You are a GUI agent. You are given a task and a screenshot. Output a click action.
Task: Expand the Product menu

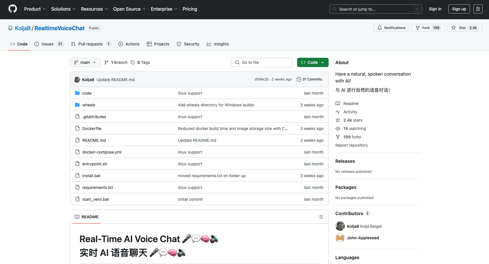tap(35, 9)
